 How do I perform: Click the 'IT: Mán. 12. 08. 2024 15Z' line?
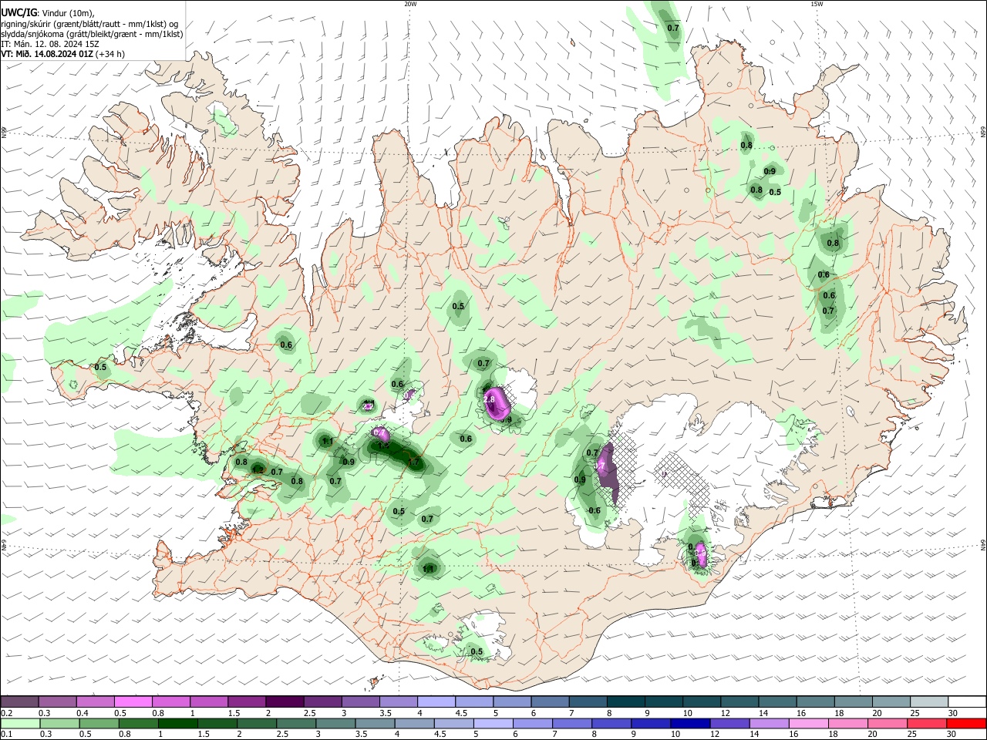click(49, 44)
